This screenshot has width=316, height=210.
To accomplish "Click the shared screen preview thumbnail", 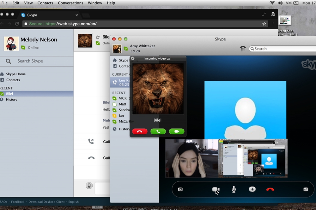I will point(253,158).
